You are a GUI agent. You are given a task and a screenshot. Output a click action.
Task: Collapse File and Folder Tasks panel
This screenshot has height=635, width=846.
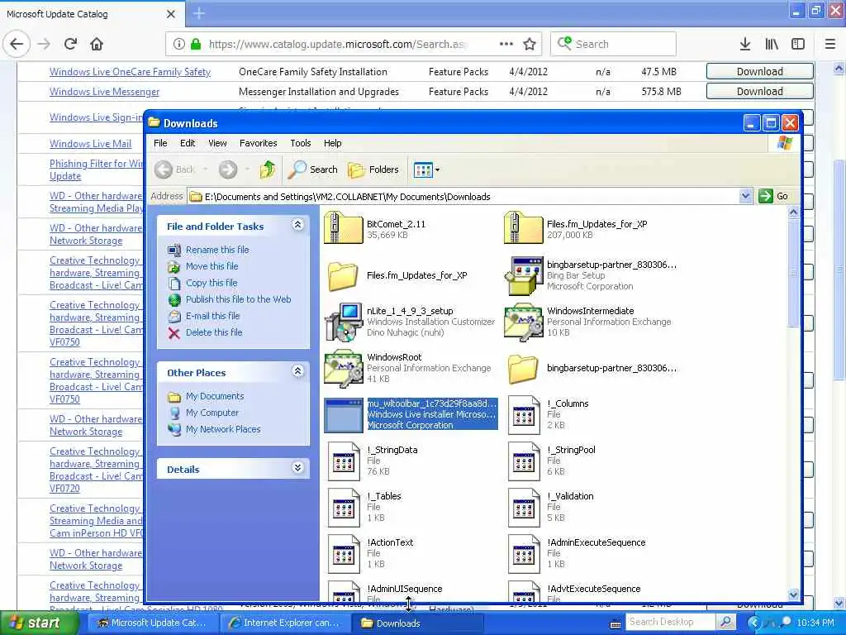coord(297,225)
